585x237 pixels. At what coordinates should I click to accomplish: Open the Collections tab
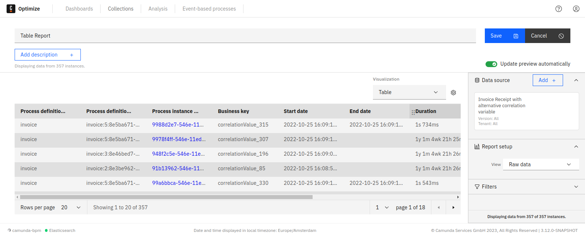(120, 9)
